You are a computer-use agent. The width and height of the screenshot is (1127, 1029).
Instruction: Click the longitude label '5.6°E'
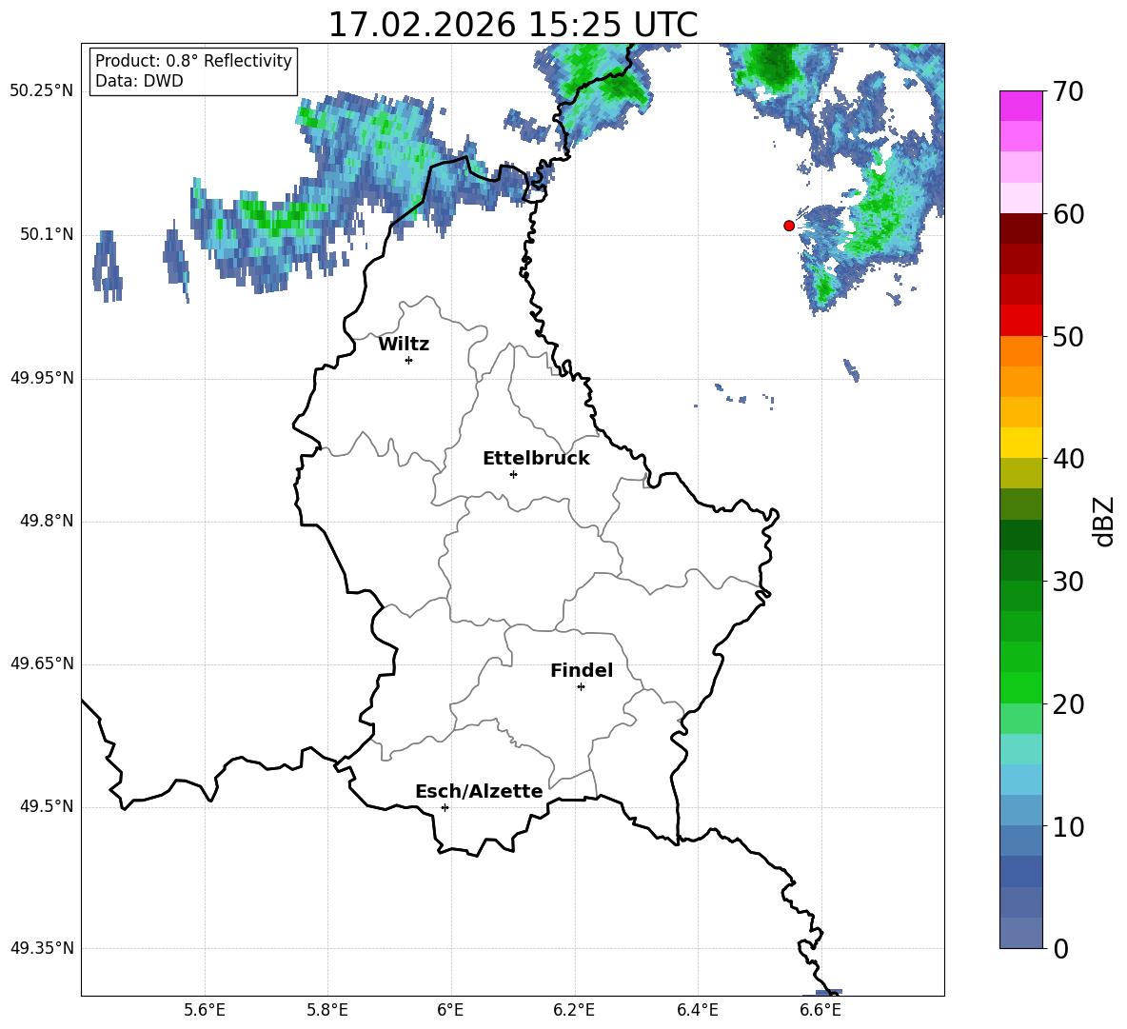pos(205,1010)
